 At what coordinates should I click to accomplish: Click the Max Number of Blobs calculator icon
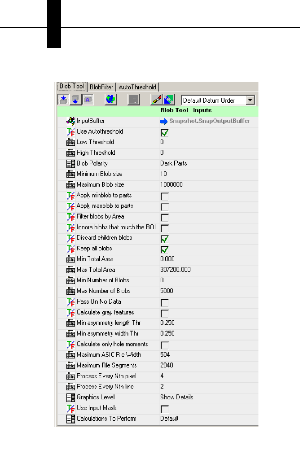point(70,291)
